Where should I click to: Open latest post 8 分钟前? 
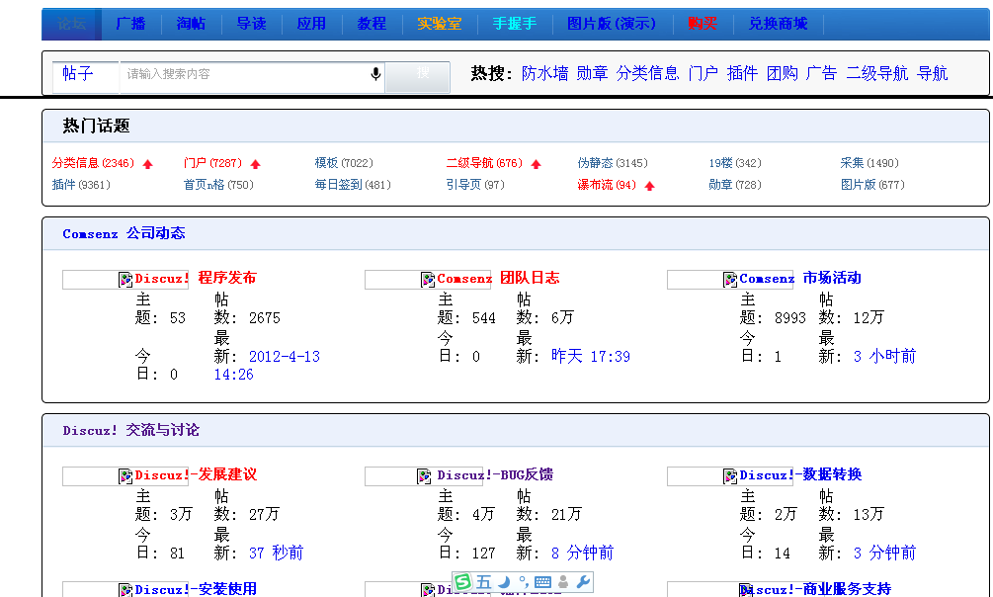pyautogui.click(x=582, y=554)
